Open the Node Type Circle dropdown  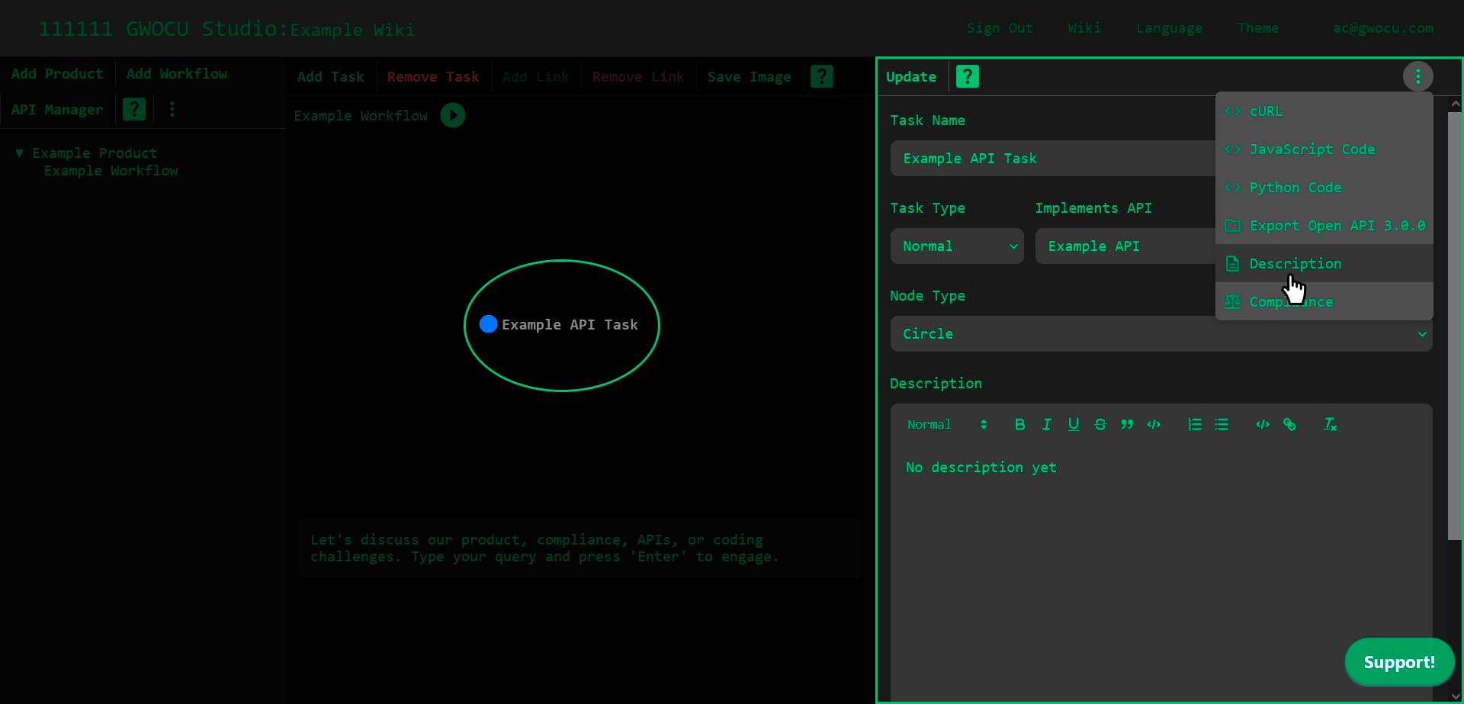click(x=1161, y=334)
